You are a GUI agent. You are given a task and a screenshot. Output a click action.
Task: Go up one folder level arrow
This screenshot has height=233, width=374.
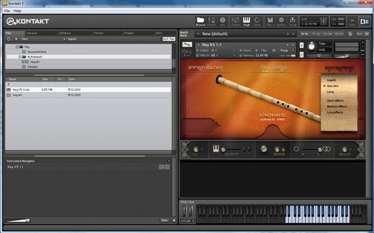coord(9,84)
